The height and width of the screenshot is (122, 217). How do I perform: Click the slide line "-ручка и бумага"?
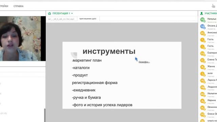[86, 98]
